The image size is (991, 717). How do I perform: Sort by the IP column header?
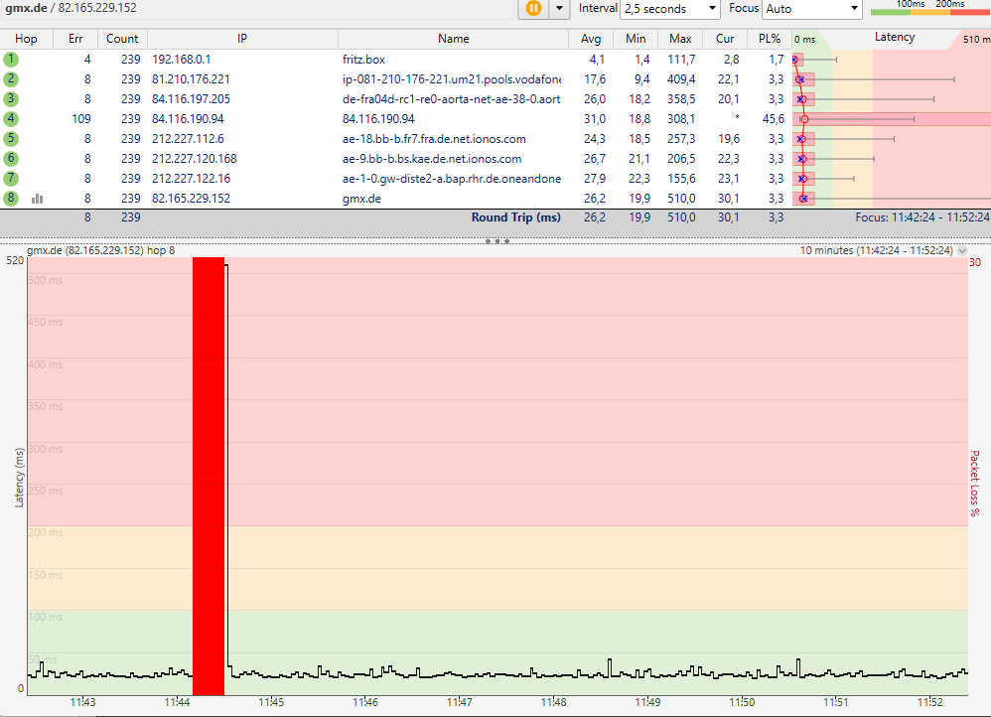coord(242,39)
